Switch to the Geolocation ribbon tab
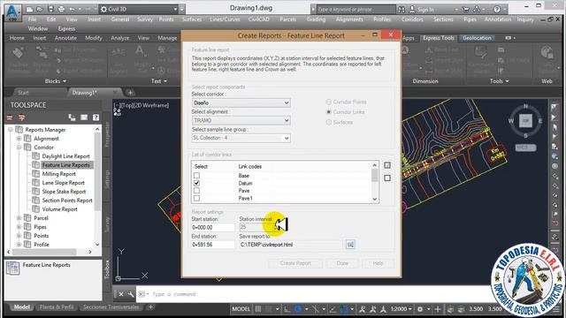 coord(477,37)
